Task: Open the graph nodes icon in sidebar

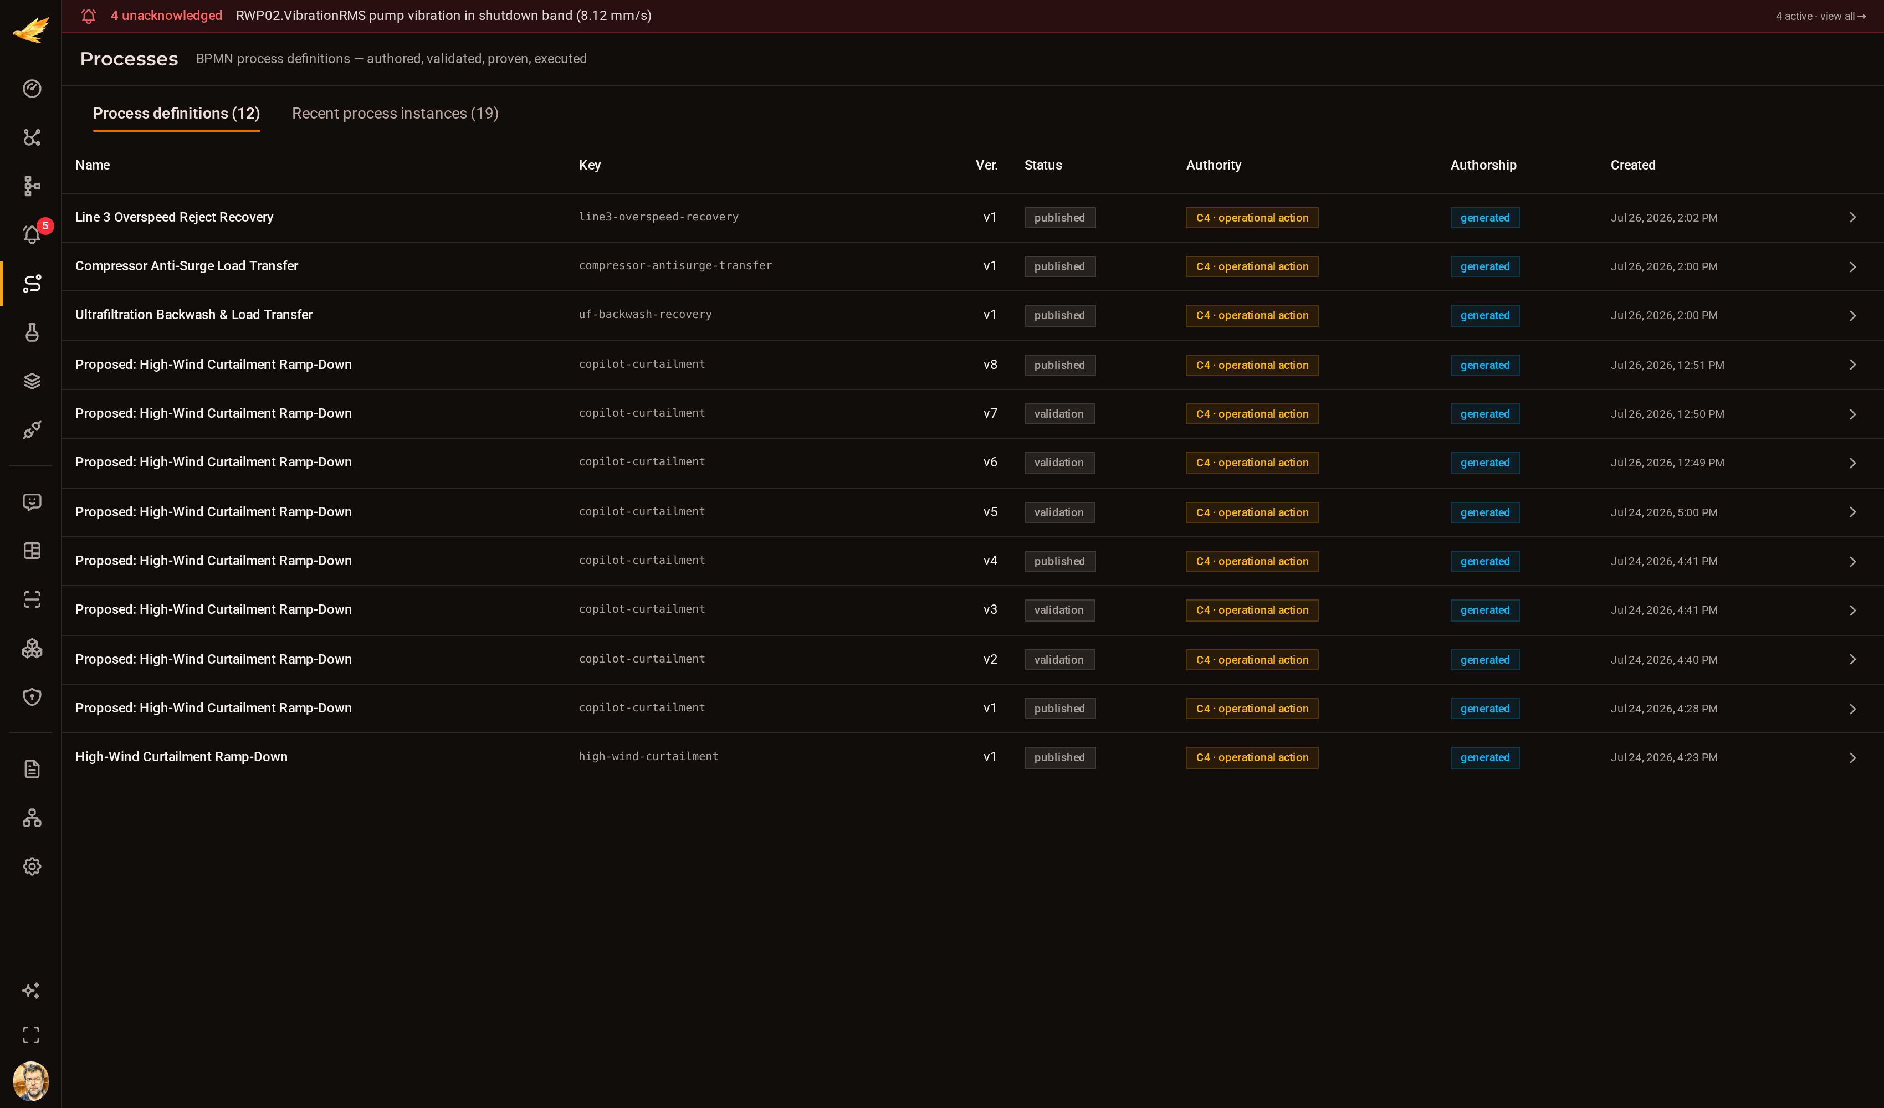Action: [32, 137]
